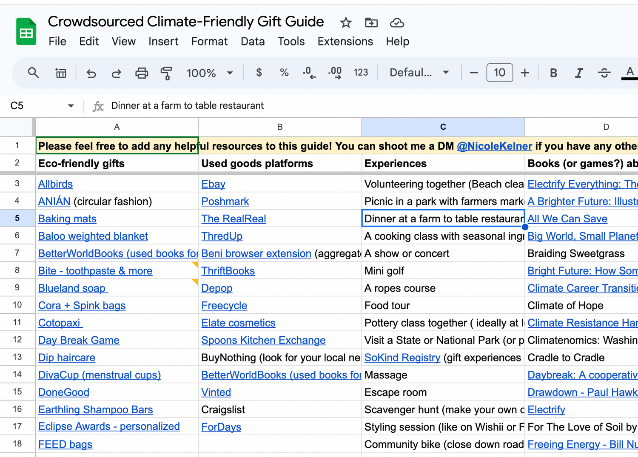Screen dimensions: 638x457
Task: Toggle bold formatting
Action: pos(553,73)
